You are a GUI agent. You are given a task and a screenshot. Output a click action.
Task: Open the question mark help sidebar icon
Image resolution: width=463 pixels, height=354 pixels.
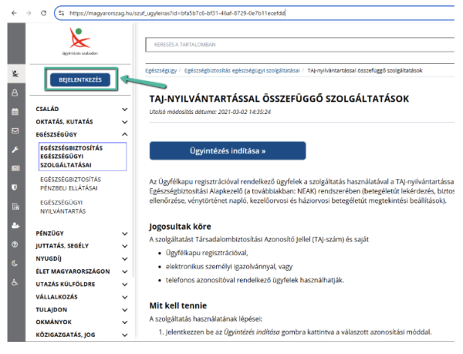click(15, 244)
